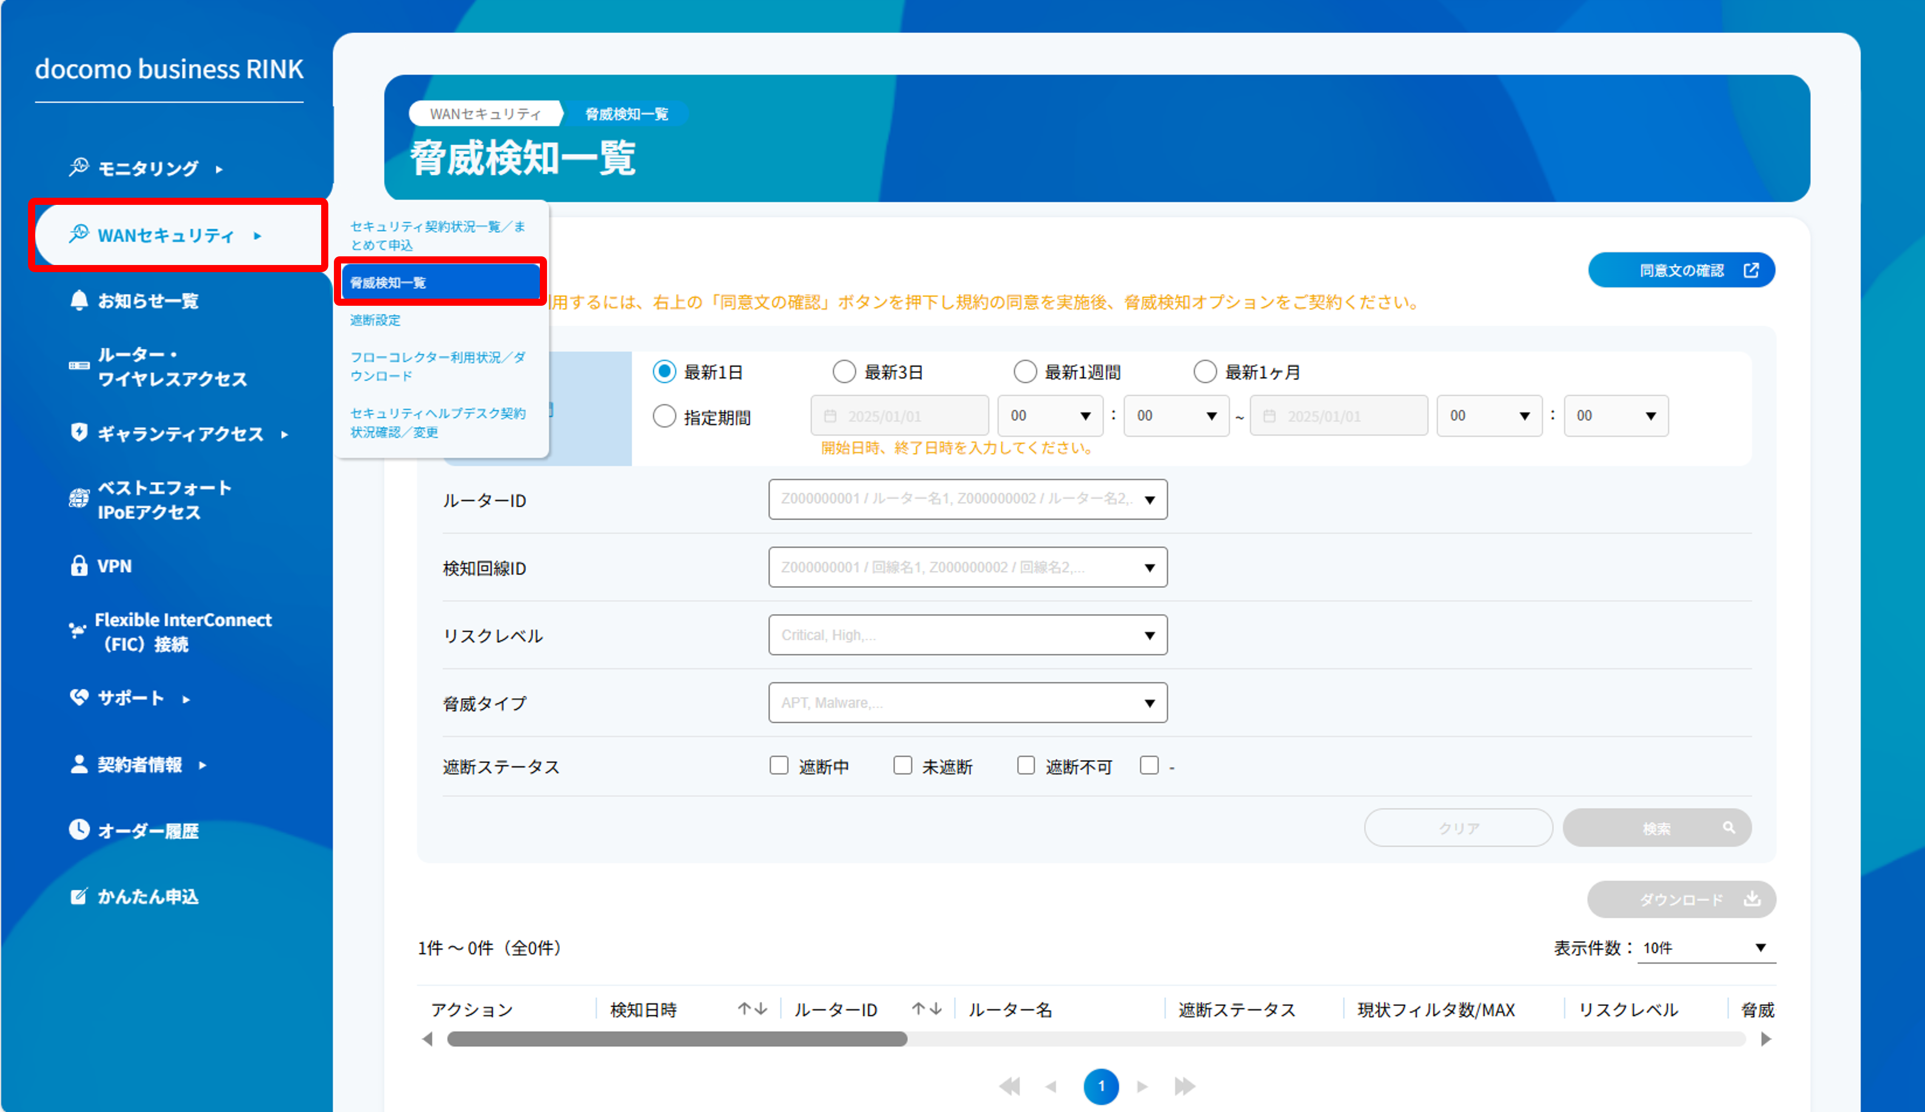The image size is (1925, 1112).
Task: Select 遮断設定 from the WANセキュリティ submenu
Action: pos(375,320)
